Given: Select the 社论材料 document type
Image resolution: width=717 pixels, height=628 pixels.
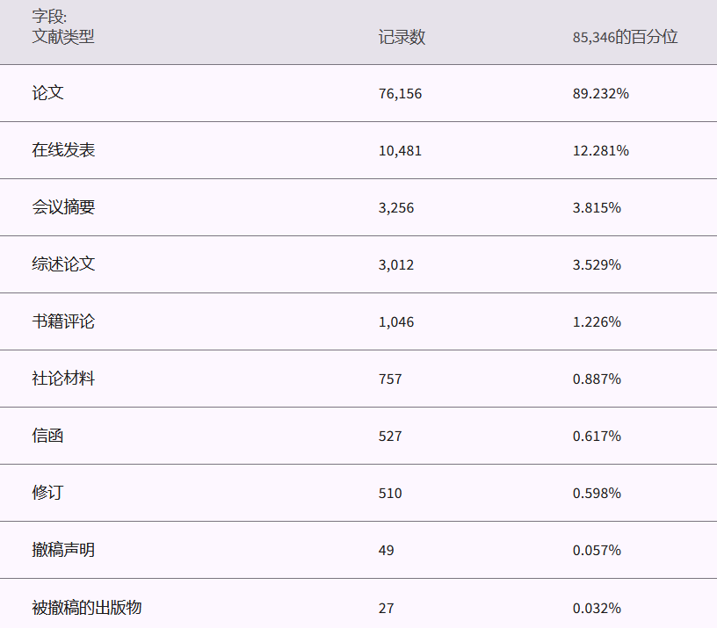Looking at the screenshot, I should pos(63,379).
